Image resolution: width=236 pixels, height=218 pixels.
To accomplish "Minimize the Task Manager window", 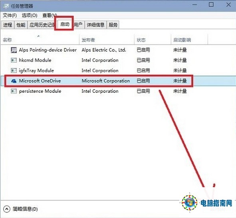I will click(x=194, y=5).
